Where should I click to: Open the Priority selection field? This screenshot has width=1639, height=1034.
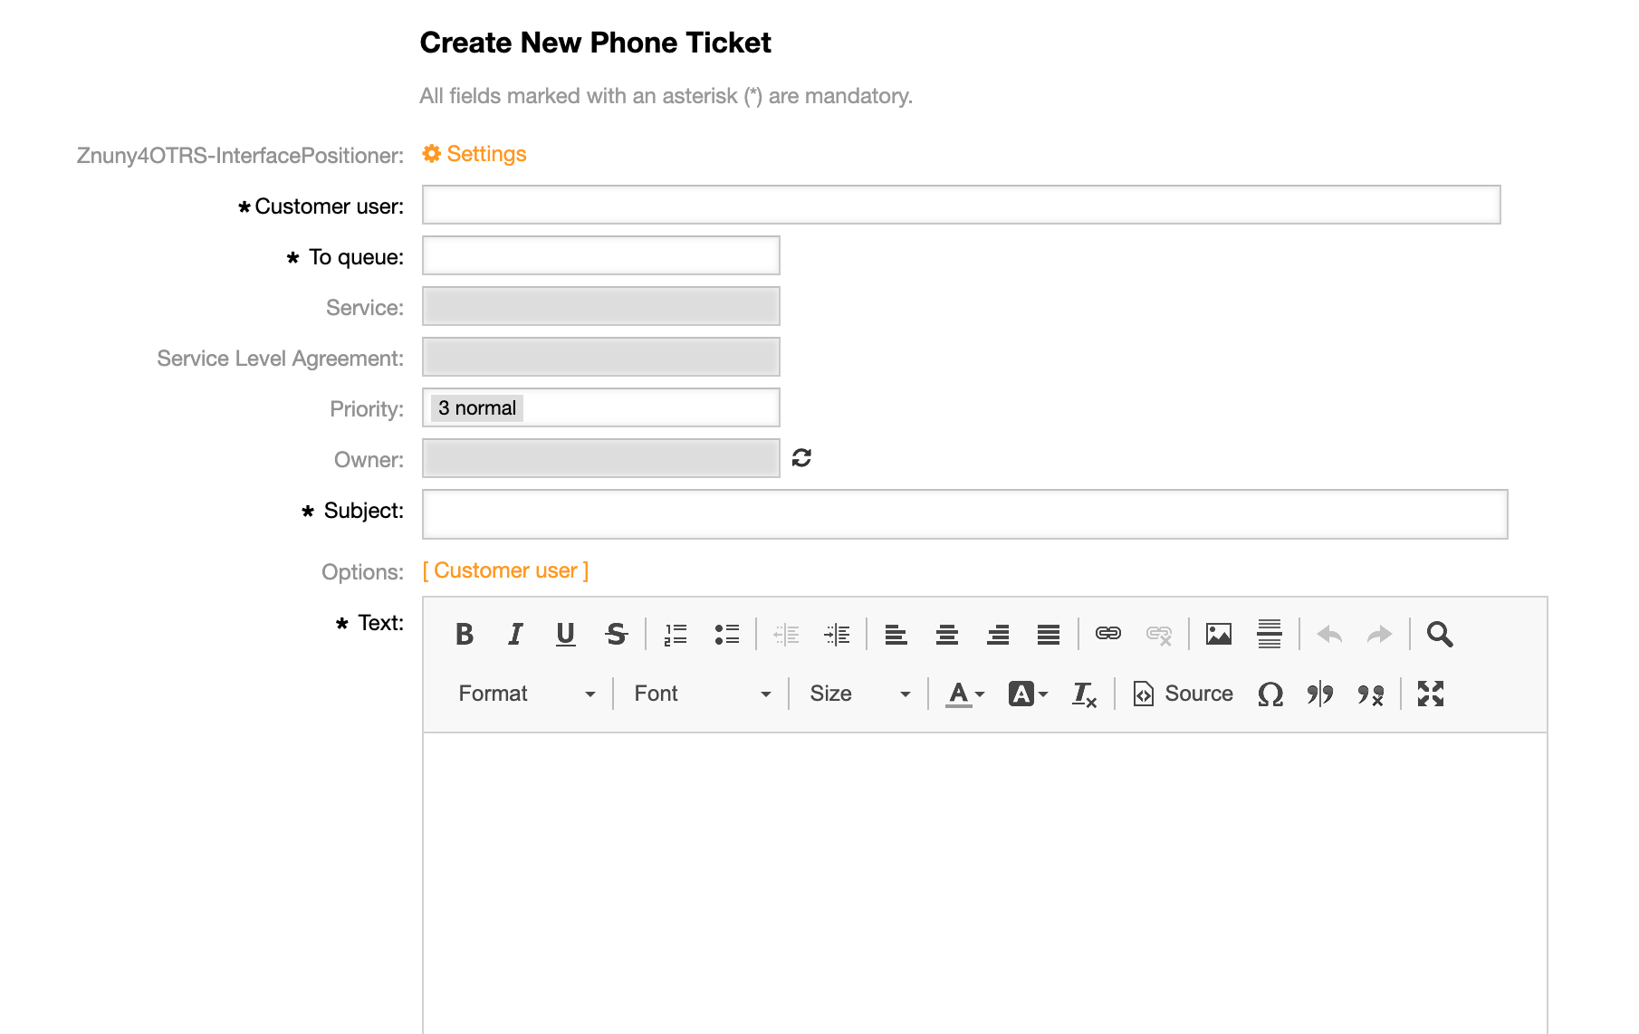(600, 407)
